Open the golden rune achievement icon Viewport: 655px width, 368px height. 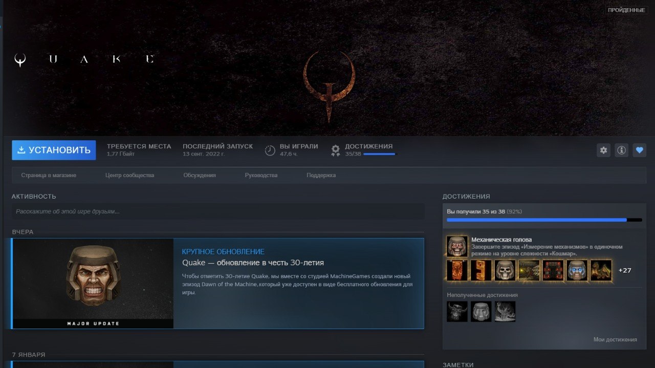point(481,270)
